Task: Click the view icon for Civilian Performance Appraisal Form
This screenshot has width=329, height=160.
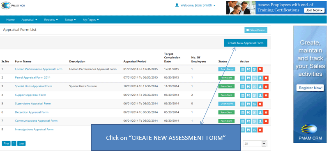Action: click(x=243, y=69)
